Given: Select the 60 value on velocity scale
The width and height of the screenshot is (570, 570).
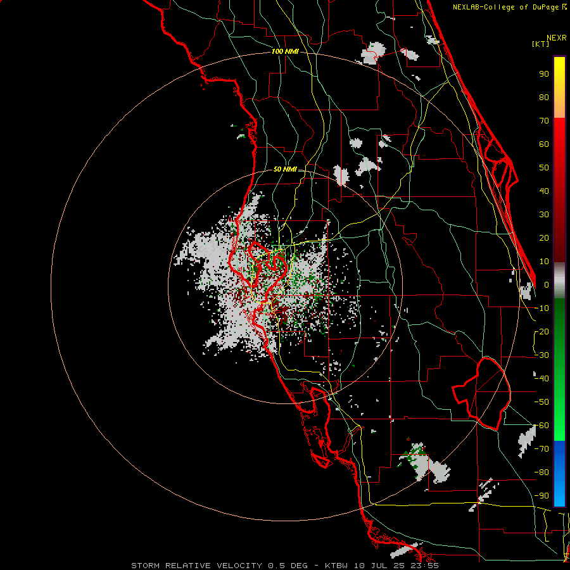Looking at the screenshot, I should [x=544, y=144].
